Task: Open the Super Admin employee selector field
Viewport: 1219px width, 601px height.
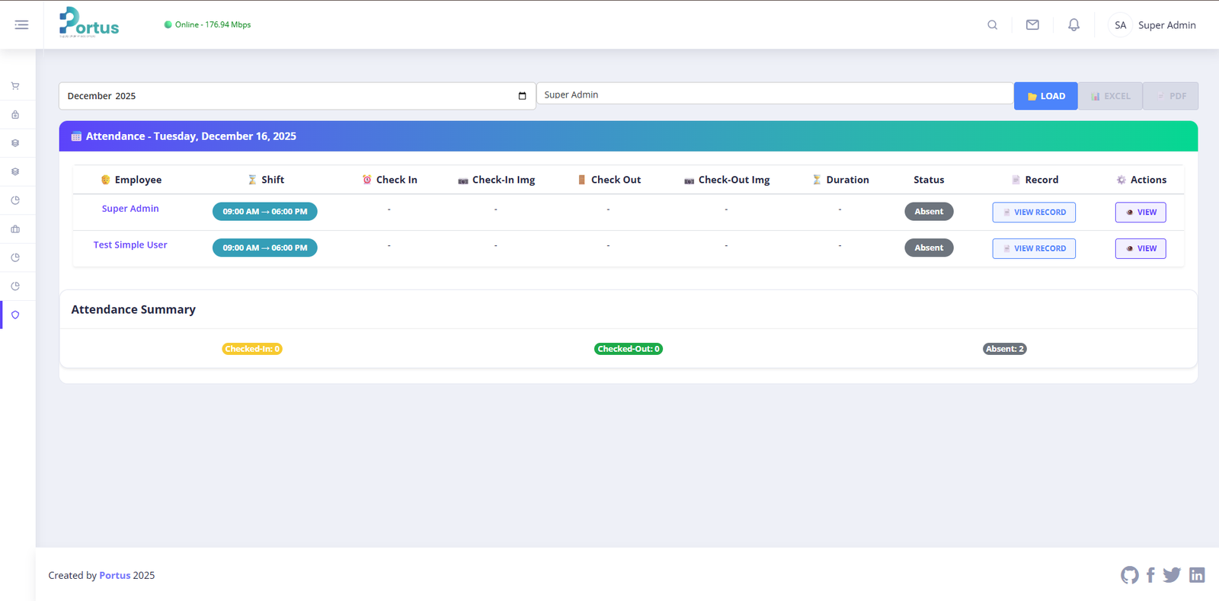Action: 774,94
